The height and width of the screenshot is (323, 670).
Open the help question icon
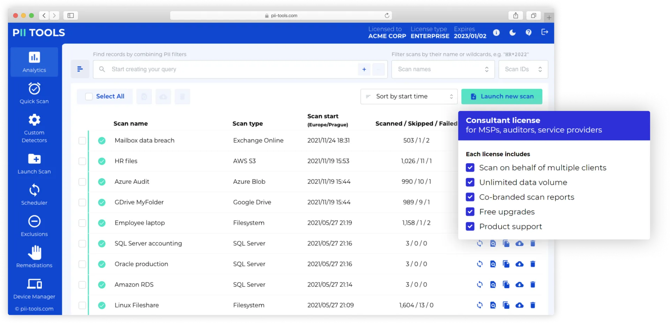tap(528, 32)
